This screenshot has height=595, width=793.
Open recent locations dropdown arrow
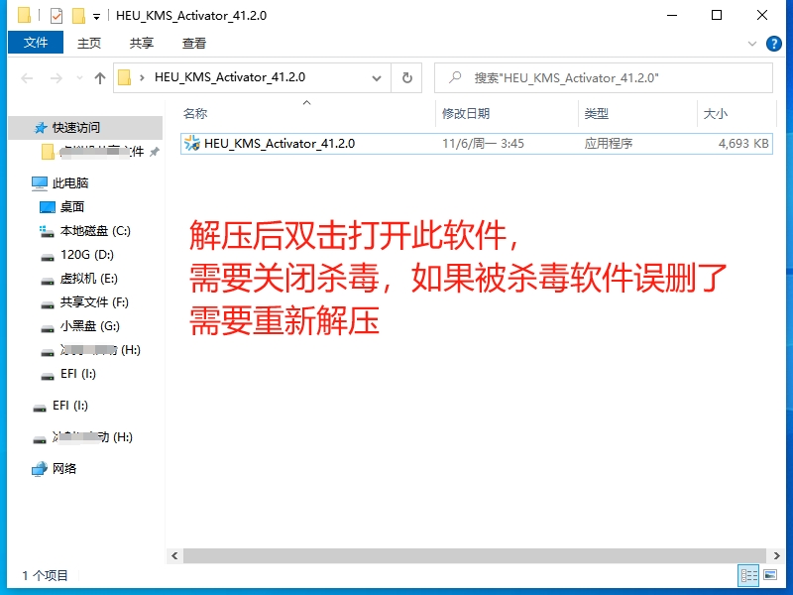(79, 78)
